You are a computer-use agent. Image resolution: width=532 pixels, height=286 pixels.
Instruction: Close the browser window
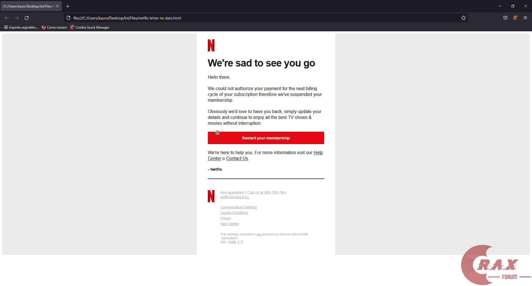click(526, 6)
